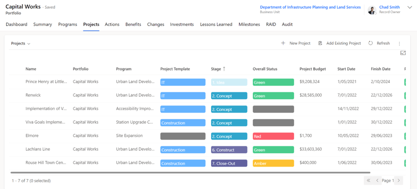
Task: Expand the header chevron next to Chad Smith
Action: coord(409,7)
